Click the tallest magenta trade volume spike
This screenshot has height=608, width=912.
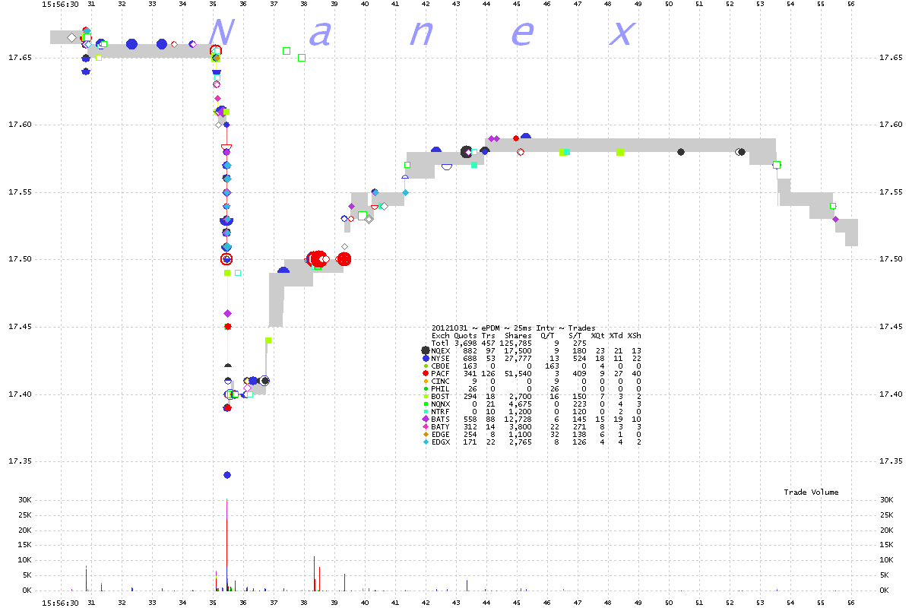[227, 544]
